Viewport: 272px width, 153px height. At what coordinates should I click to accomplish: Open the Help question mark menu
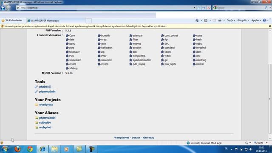265,20
